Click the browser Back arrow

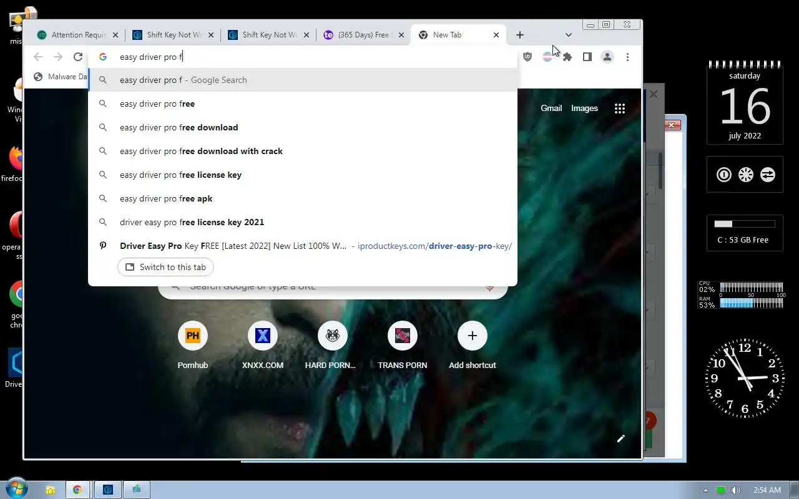click(x=38, y=57)
